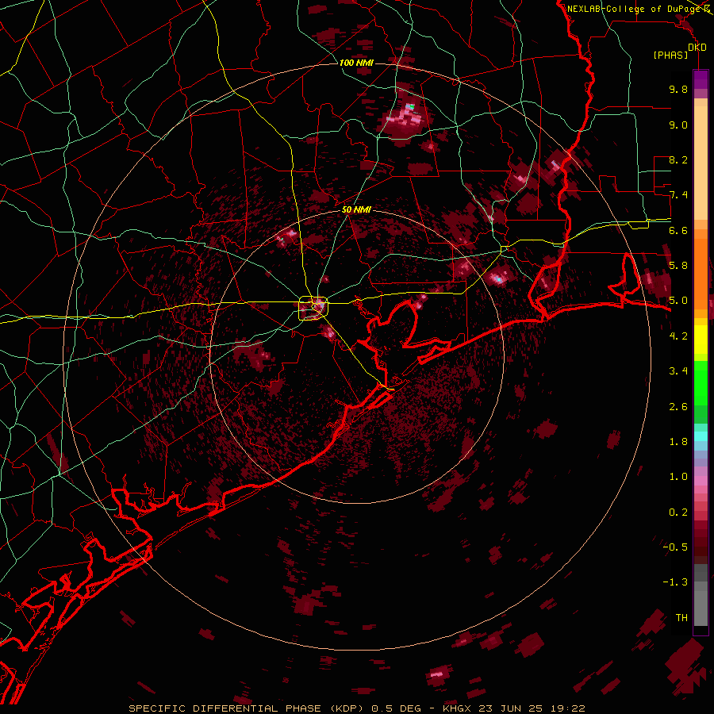The height and width of the screenshot is (714, 714).
Task: Click the 5.8 scale label
Action: 678,266
